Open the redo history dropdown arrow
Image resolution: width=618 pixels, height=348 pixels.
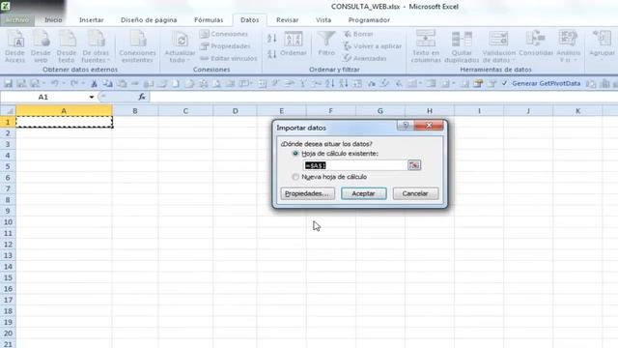(x=83, y=83)
